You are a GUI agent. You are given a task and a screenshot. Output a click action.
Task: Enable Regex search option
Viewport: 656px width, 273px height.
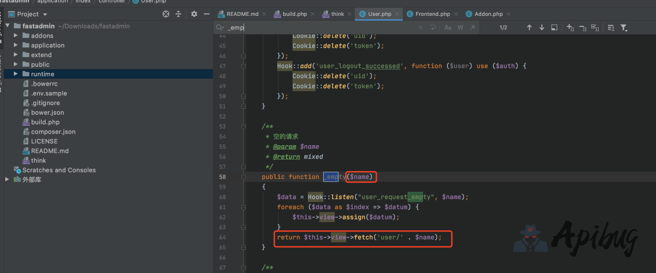point(473,27)
